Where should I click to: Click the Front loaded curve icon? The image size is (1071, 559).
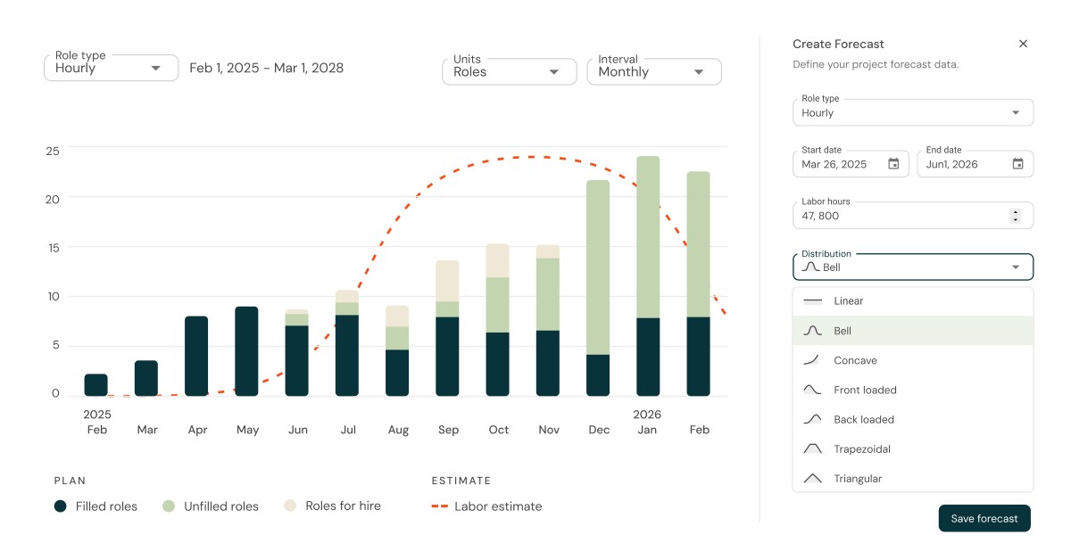pos(812,390)
